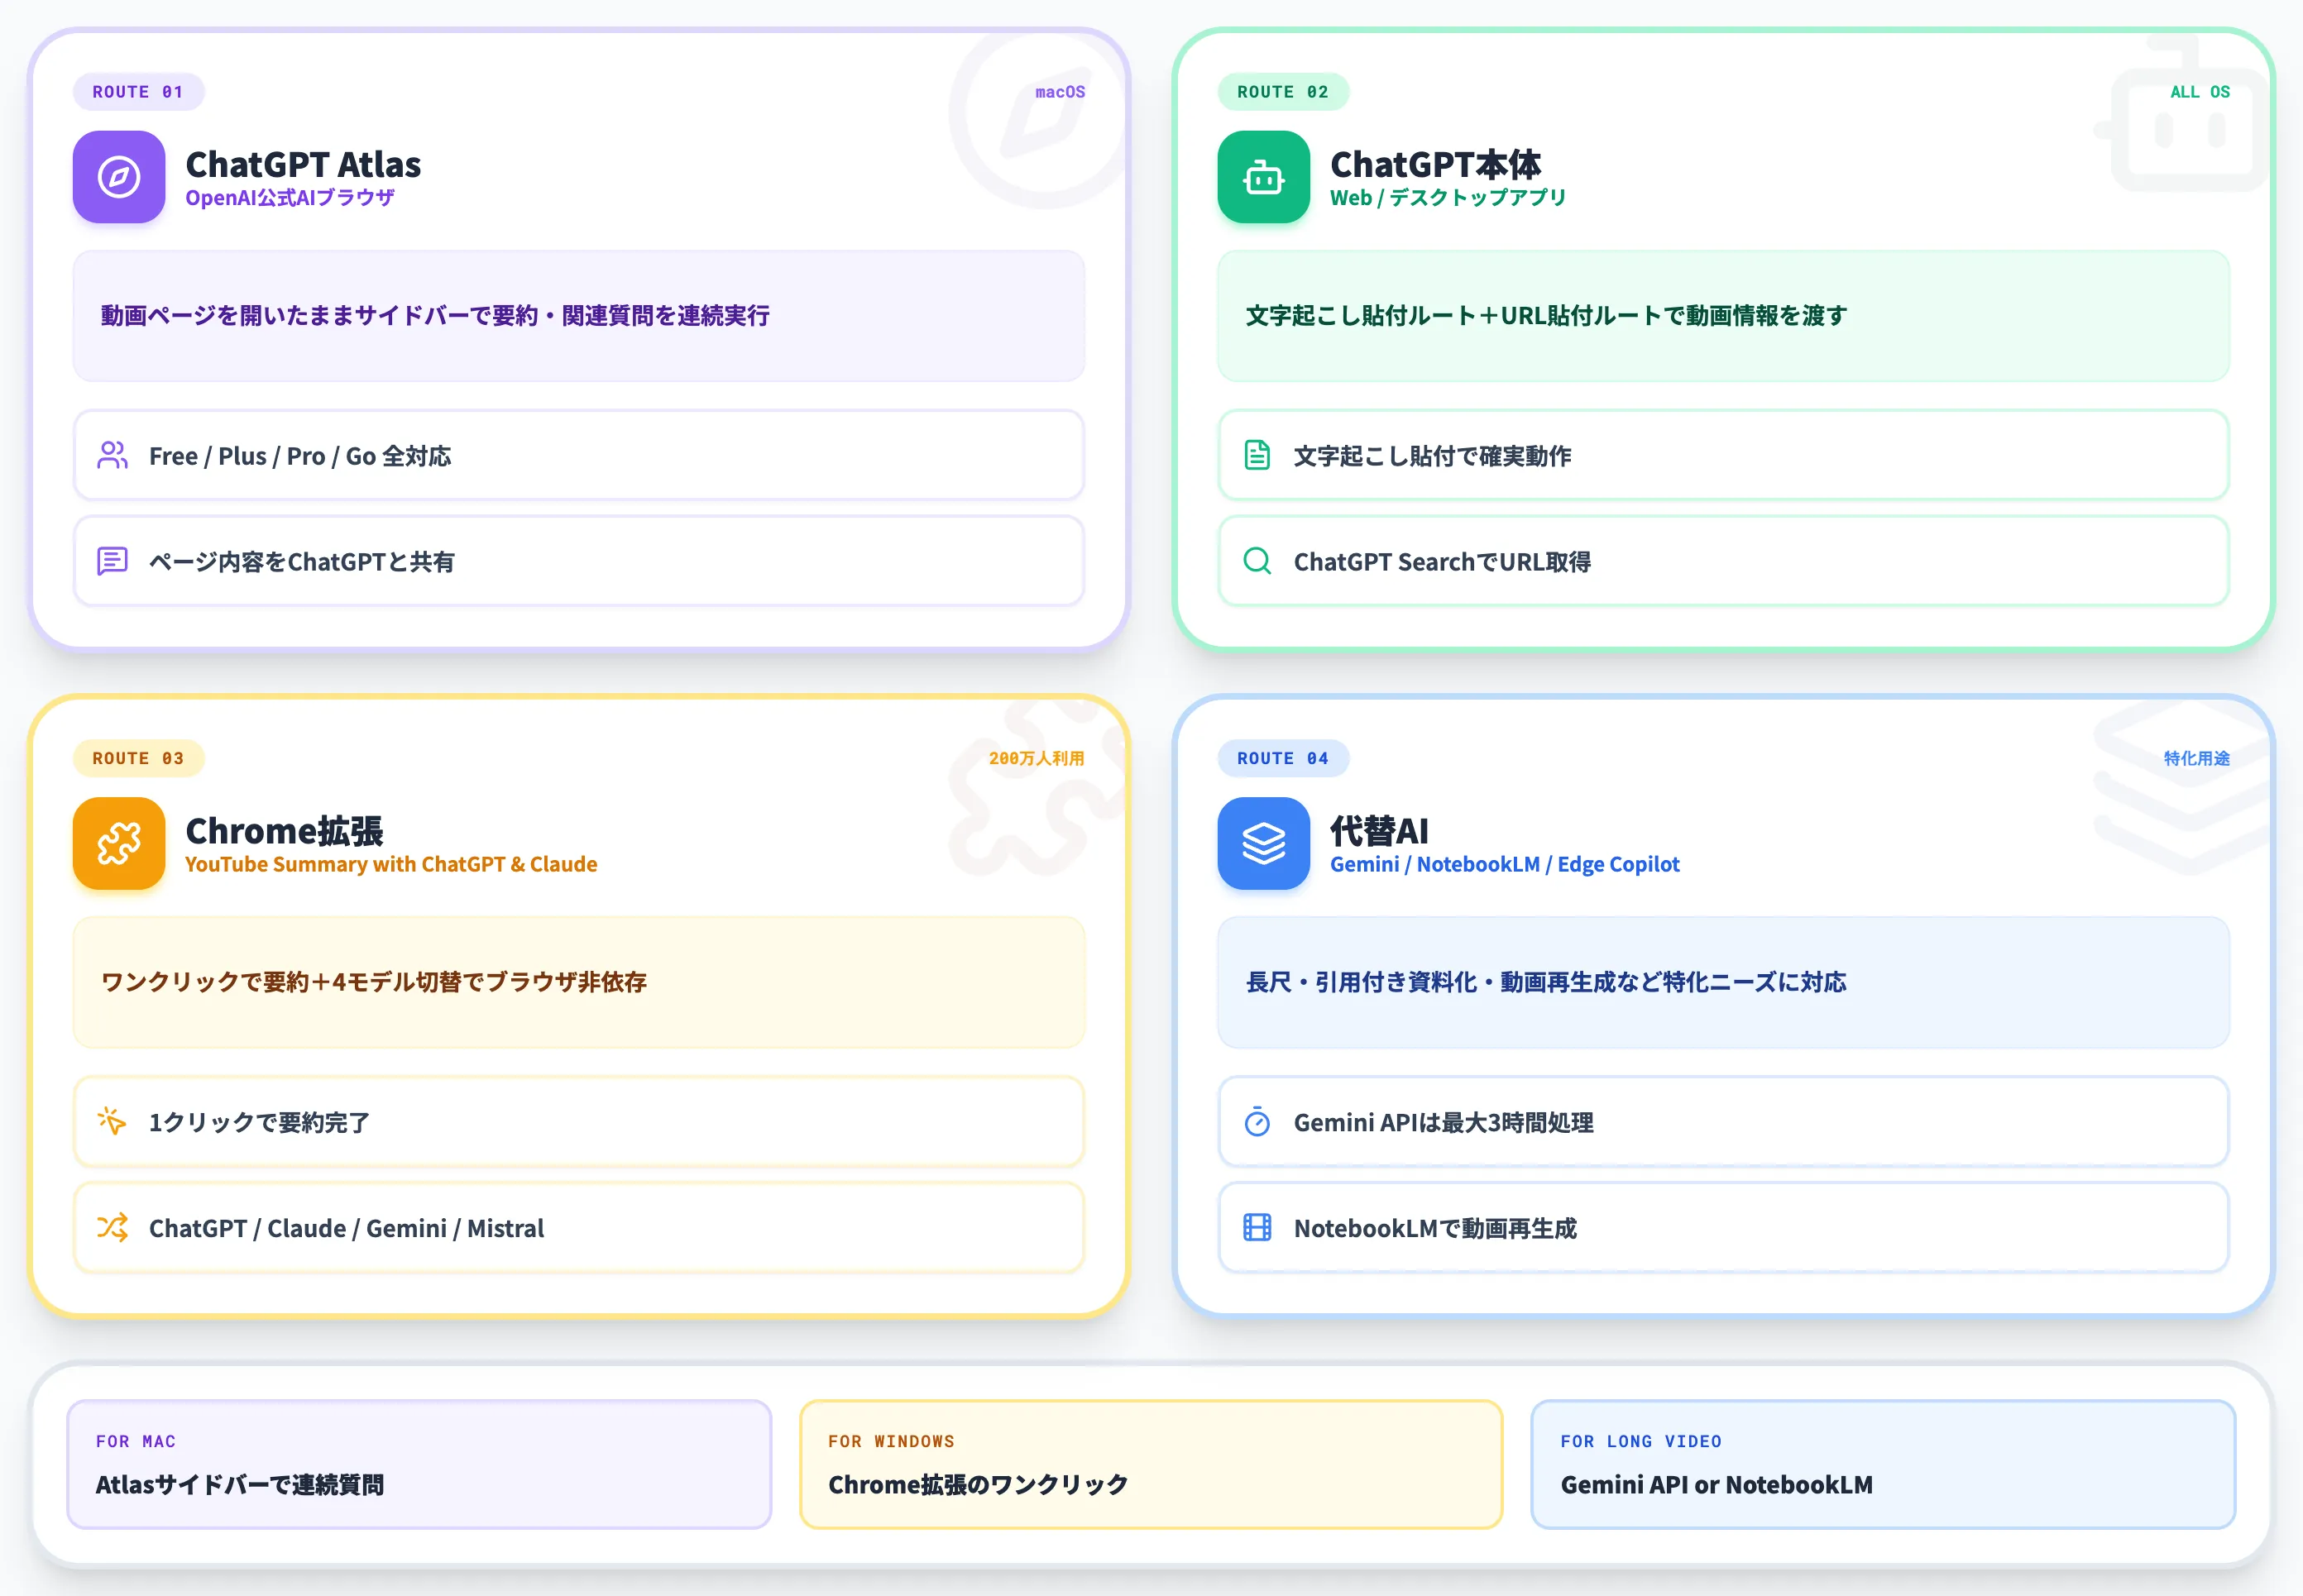2303x1596 pixels.
Task: Select the ROUTE 01 badge
Action: 138,92
